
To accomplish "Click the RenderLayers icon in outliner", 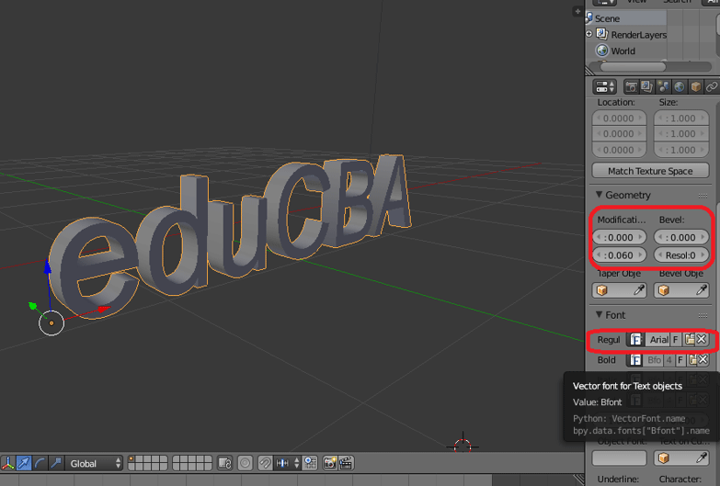I will click(602, 34).
